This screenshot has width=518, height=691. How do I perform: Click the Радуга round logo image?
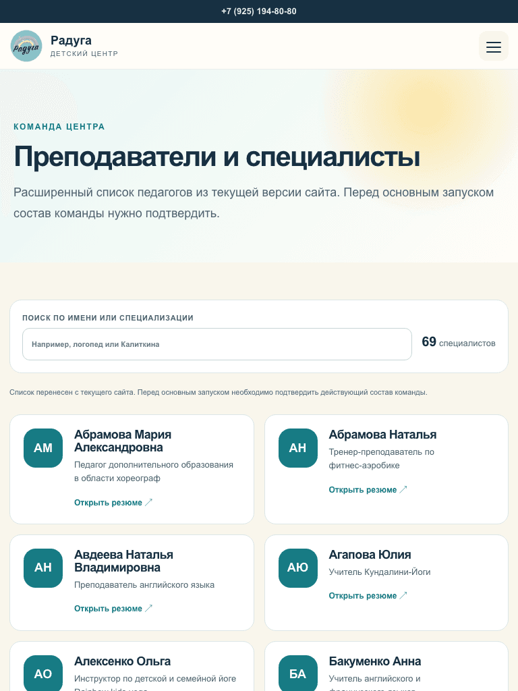pyautogui.click(x=26, y=46)
